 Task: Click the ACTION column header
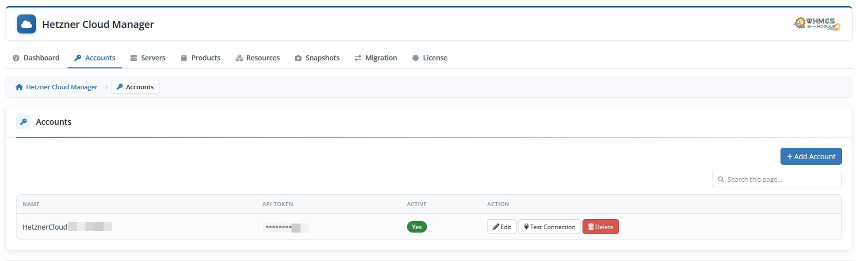point(498,204)
